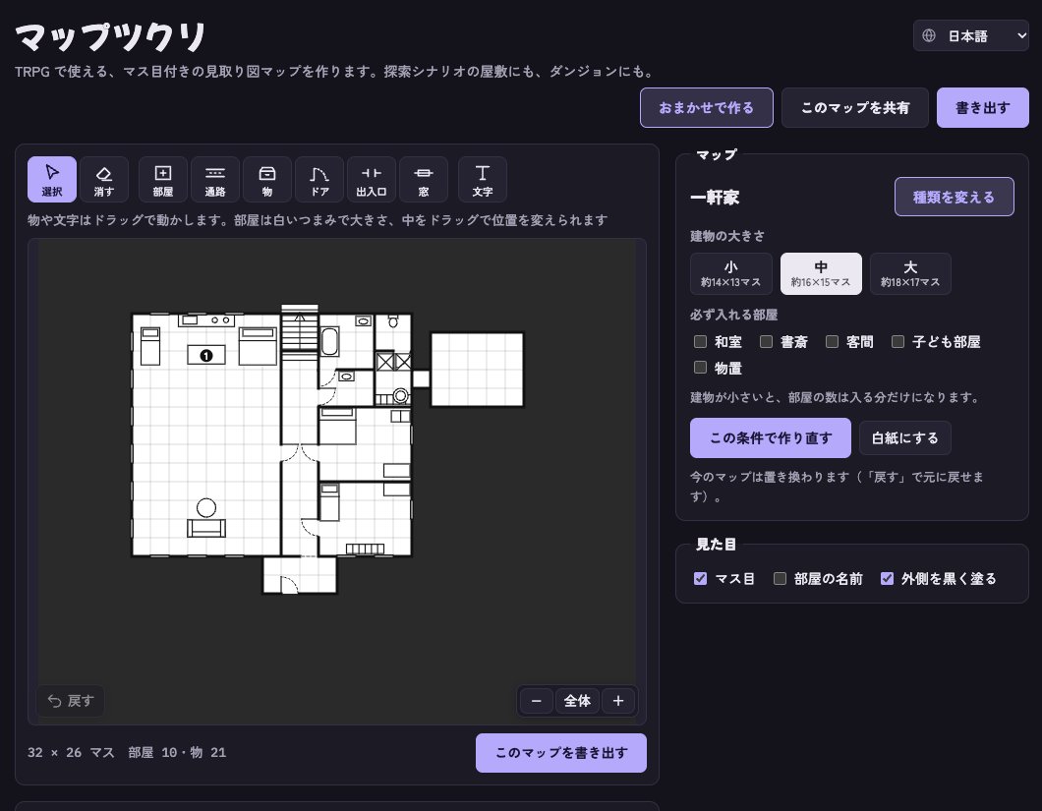Click the 書き出す export button at top
The height and width of the screenshot is (811, 1042).
(x=983, y=108)
